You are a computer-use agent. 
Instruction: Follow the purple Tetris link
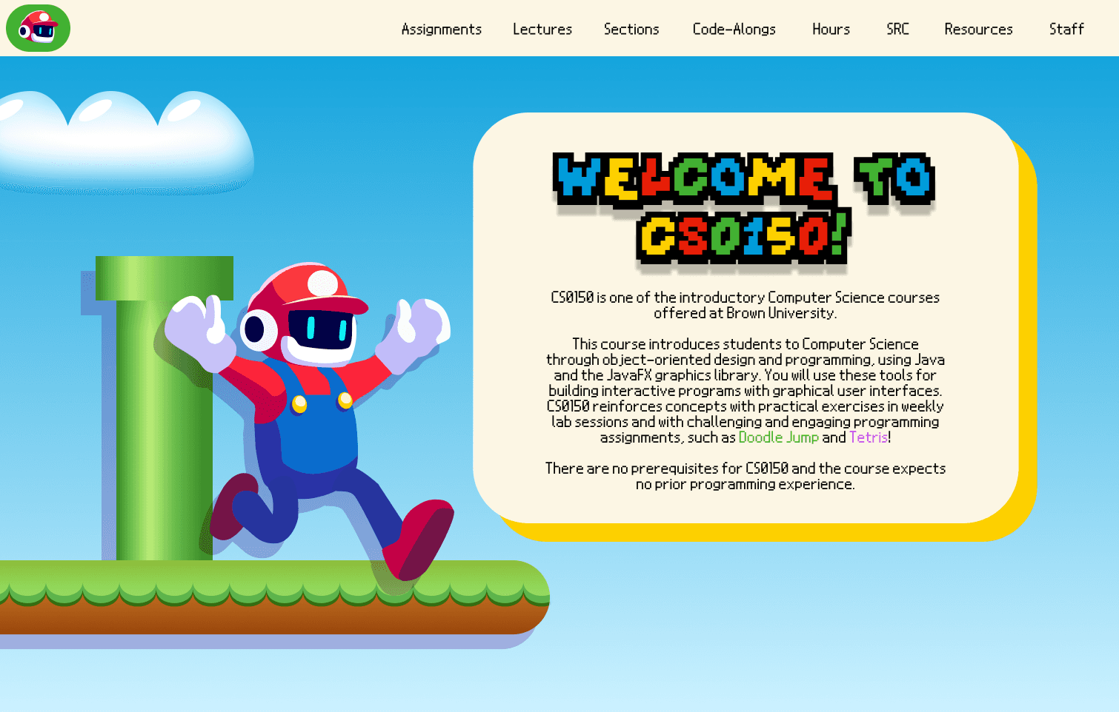[869, 437]
